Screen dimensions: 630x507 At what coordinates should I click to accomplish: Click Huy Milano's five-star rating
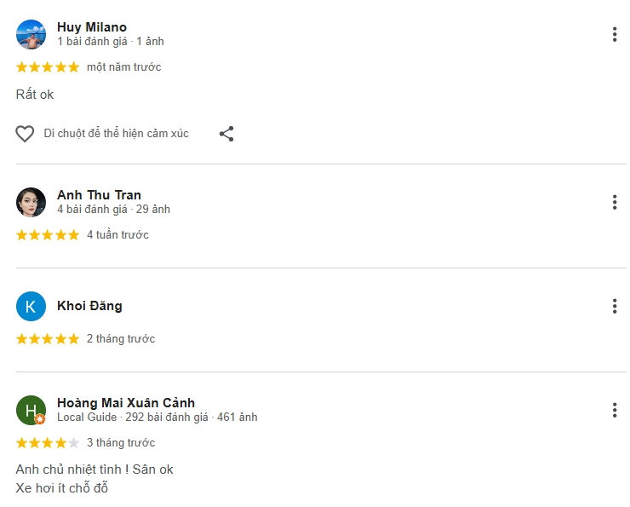click(48, 67)
